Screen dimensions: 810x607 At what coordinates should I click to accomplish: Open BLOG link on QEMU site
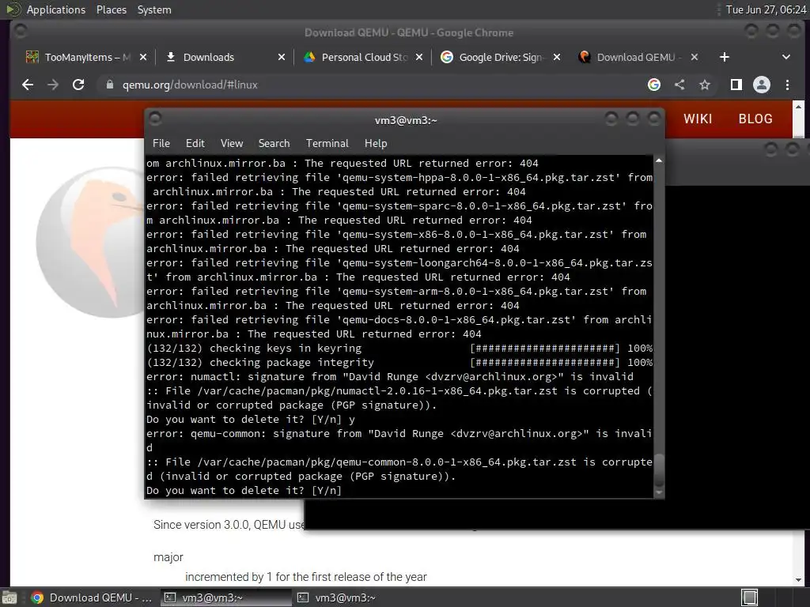pyautogui.click(x=755, y=119)
